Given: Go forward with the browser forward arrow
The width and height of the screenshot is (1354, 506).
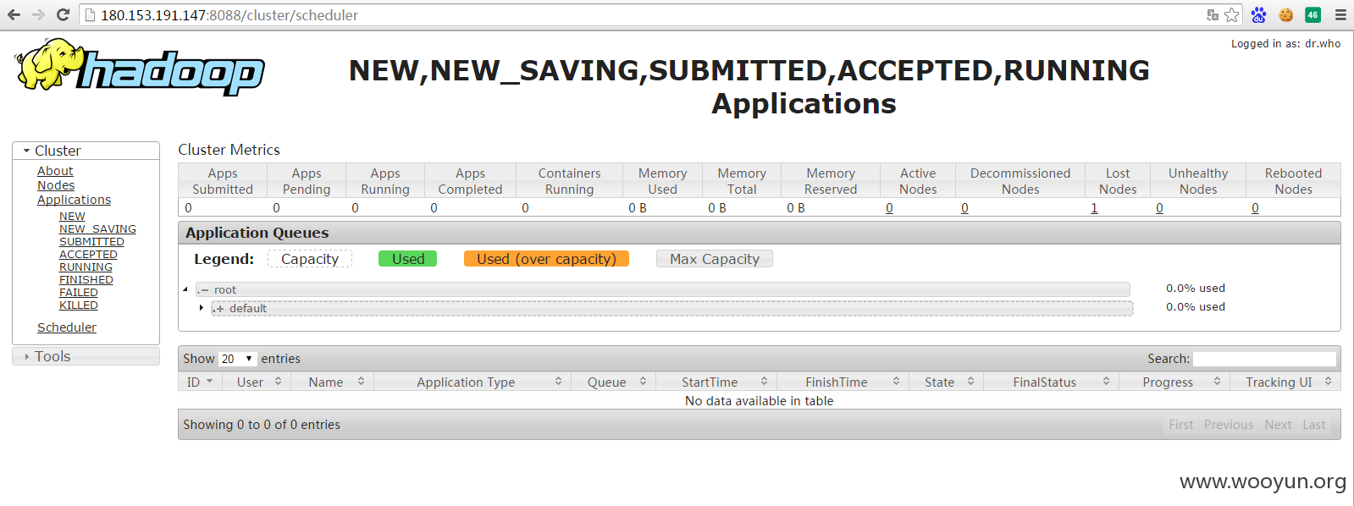Looking at the screenshot, I should (x=38, y=14).
